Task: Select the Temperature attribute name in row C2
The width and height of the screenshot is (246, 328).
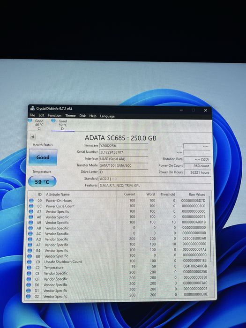Action: pyautogui.click(x=53, y=268)
